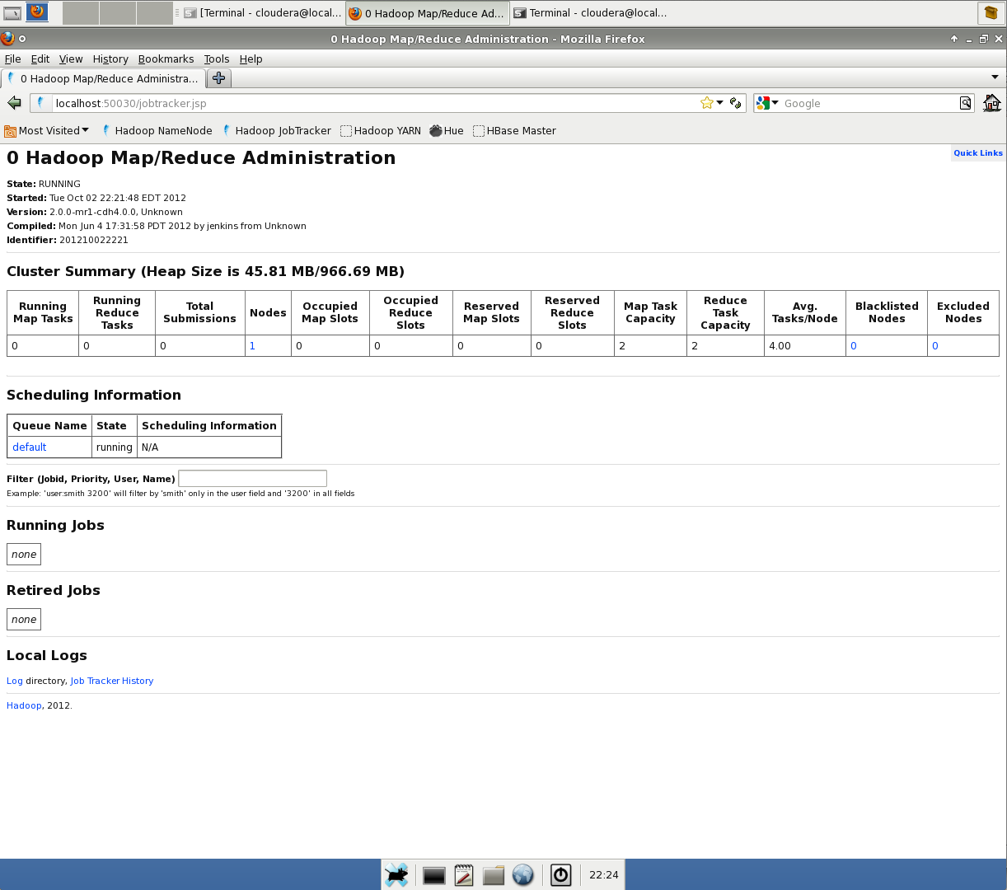1007x890 pixels.
Task: Switch to the bracketed [Terminal - cloudera@local...] taskbar window
Action: coord(262,12)
